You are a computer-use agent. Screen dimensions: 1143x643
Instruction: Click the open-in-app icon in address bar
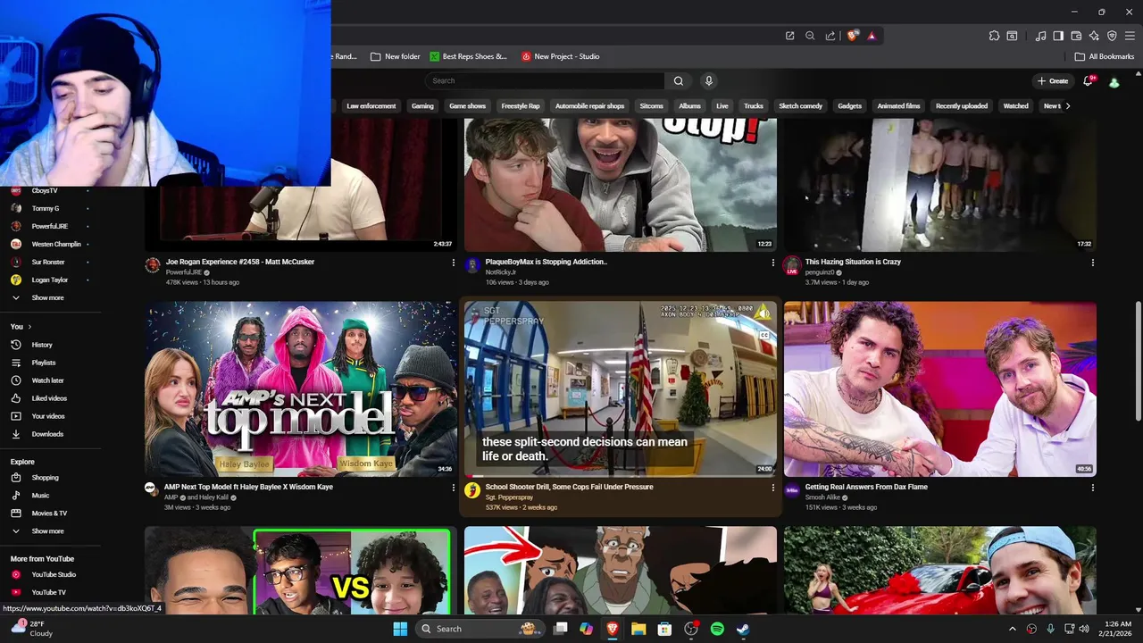click(790, 36)
